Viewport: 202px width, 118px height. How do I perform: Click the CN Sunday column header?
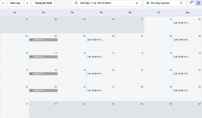(x=188, y=12)
